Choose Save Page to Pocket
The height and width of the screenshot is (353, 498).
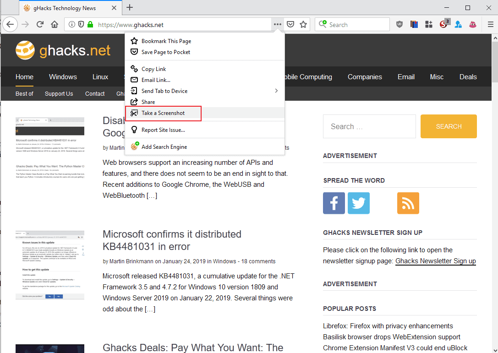click(x=204, y=52)
